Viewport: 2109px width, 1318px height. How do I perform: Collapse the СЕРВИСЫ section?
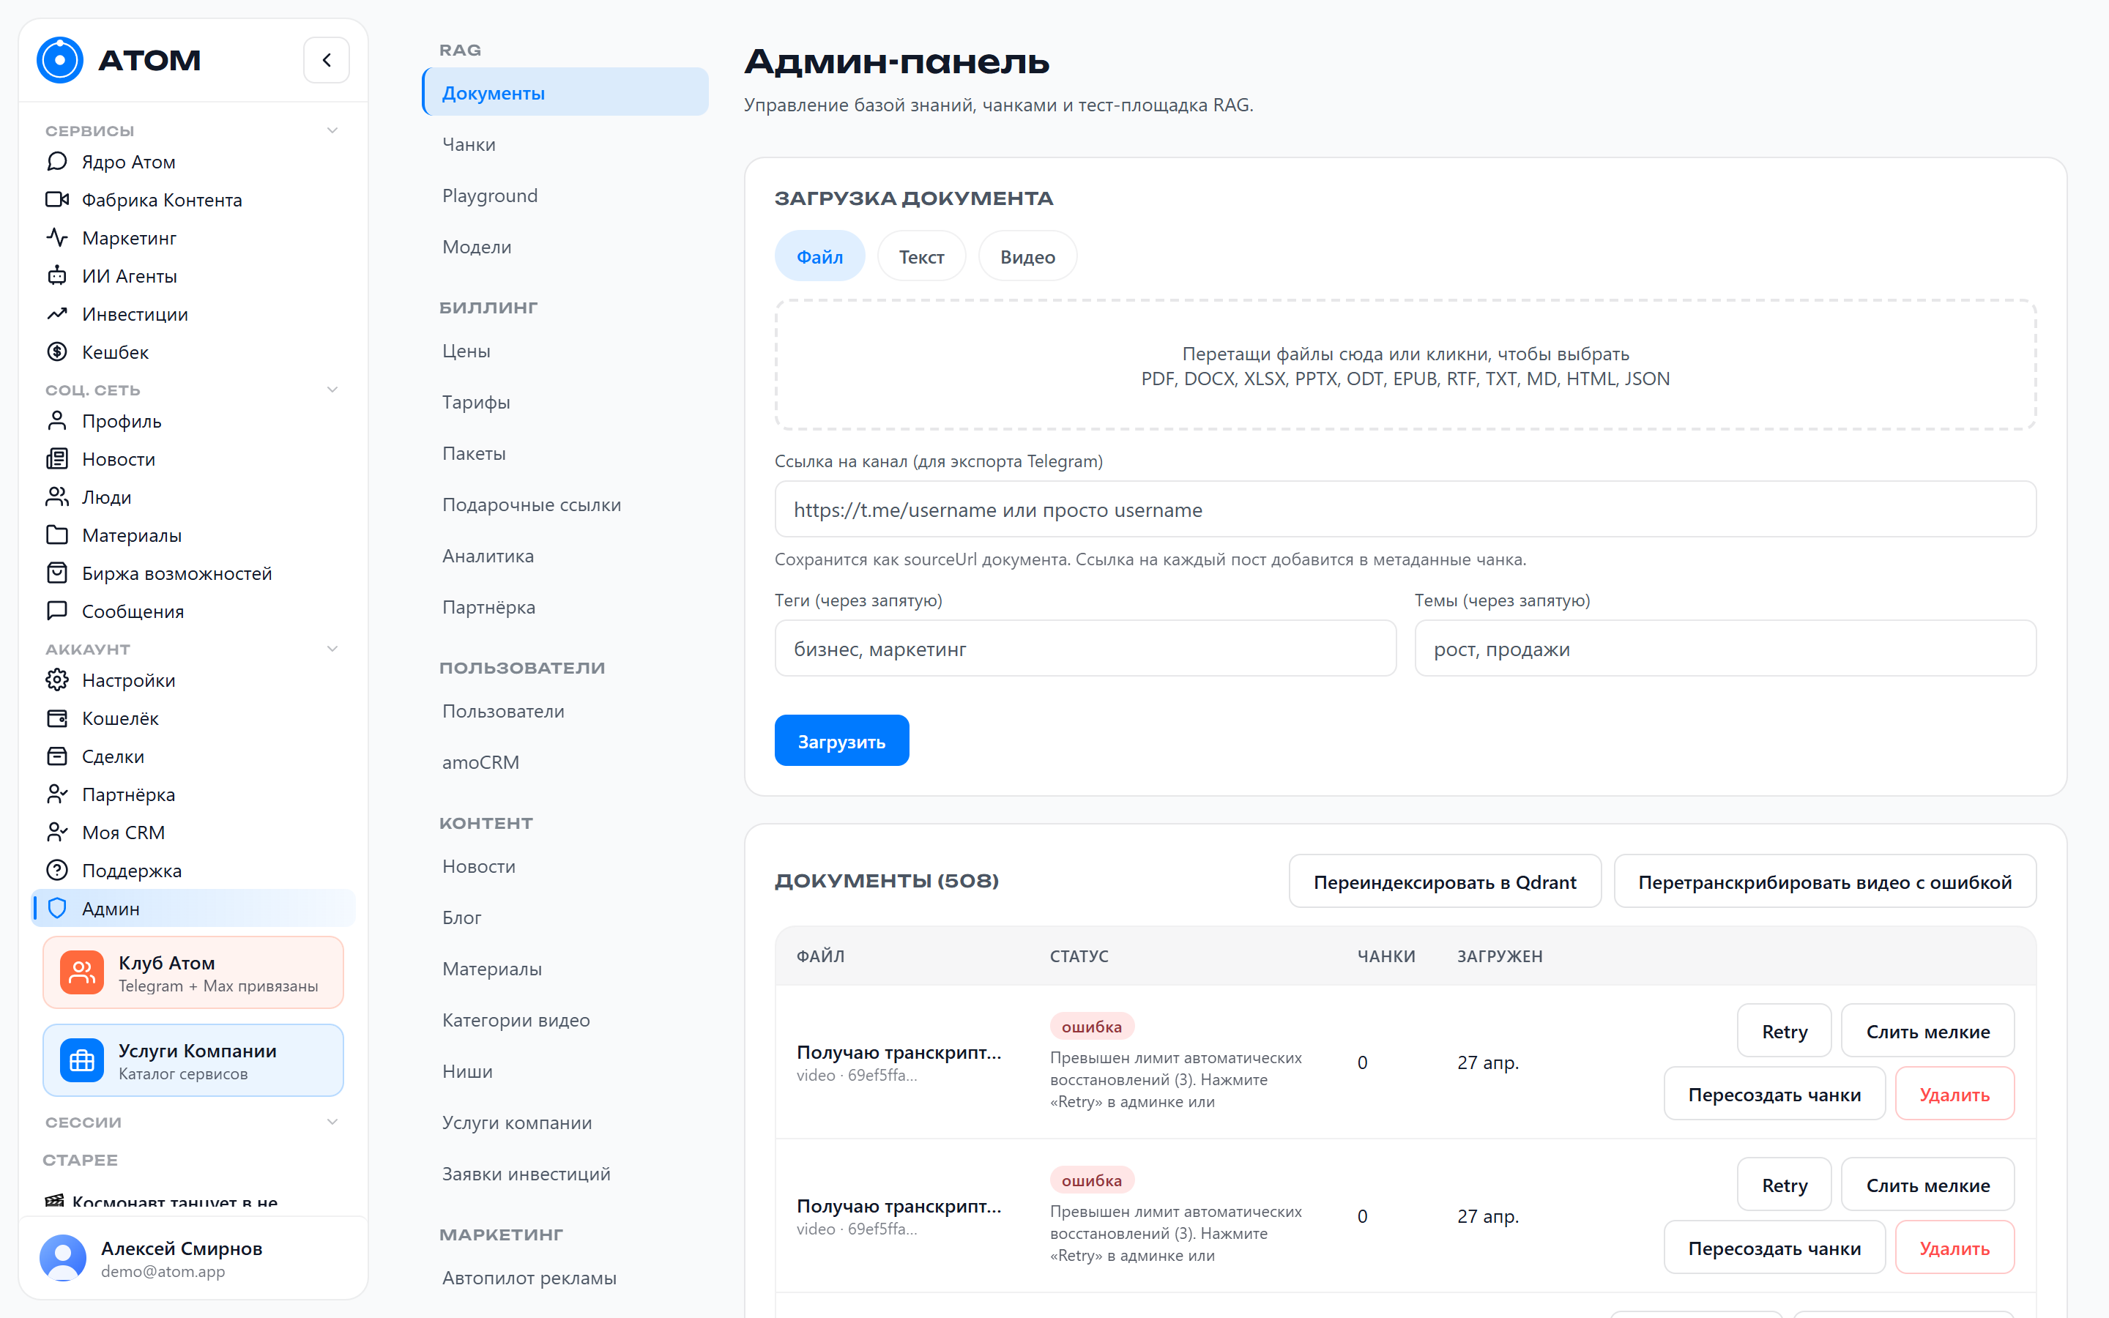332,131
